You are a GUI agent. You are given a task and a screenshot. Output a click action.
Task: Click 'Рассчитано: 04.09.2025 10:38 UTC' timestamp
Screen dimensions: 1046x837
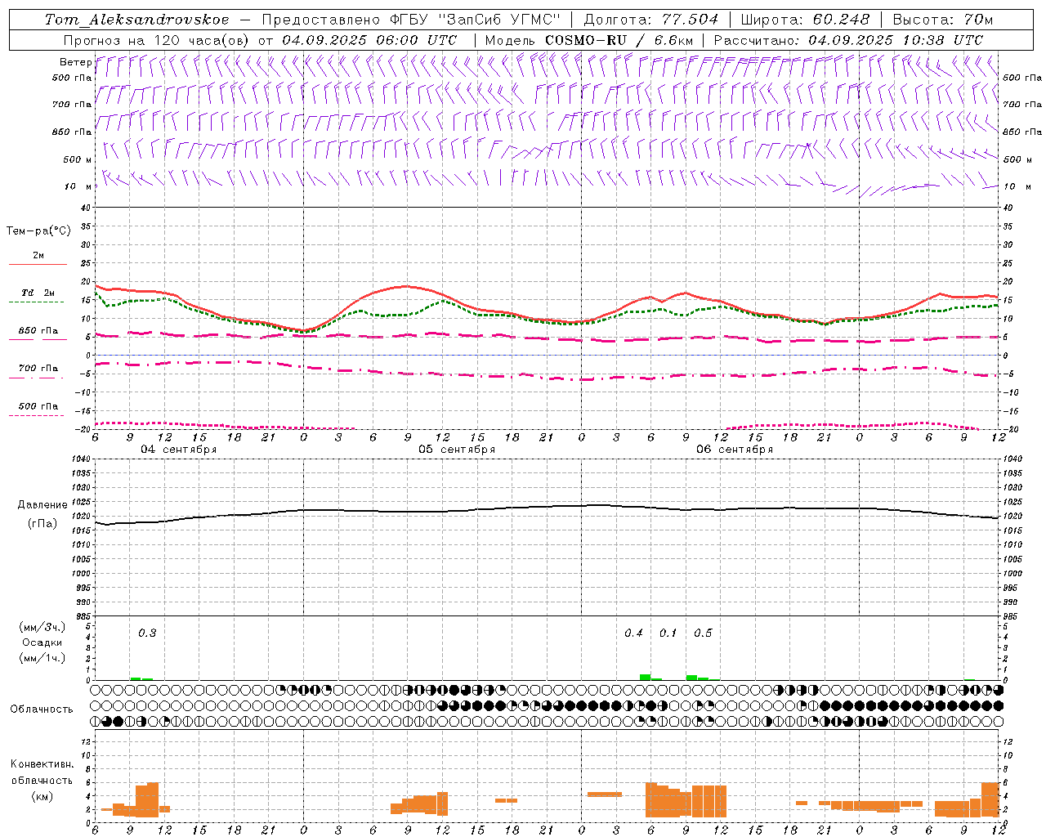click(848, 40)
